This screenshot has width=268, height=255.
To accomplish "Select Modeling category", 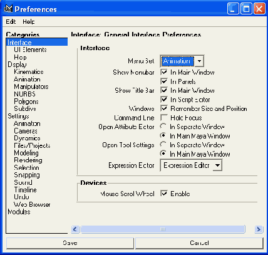I will coord(26,153).
